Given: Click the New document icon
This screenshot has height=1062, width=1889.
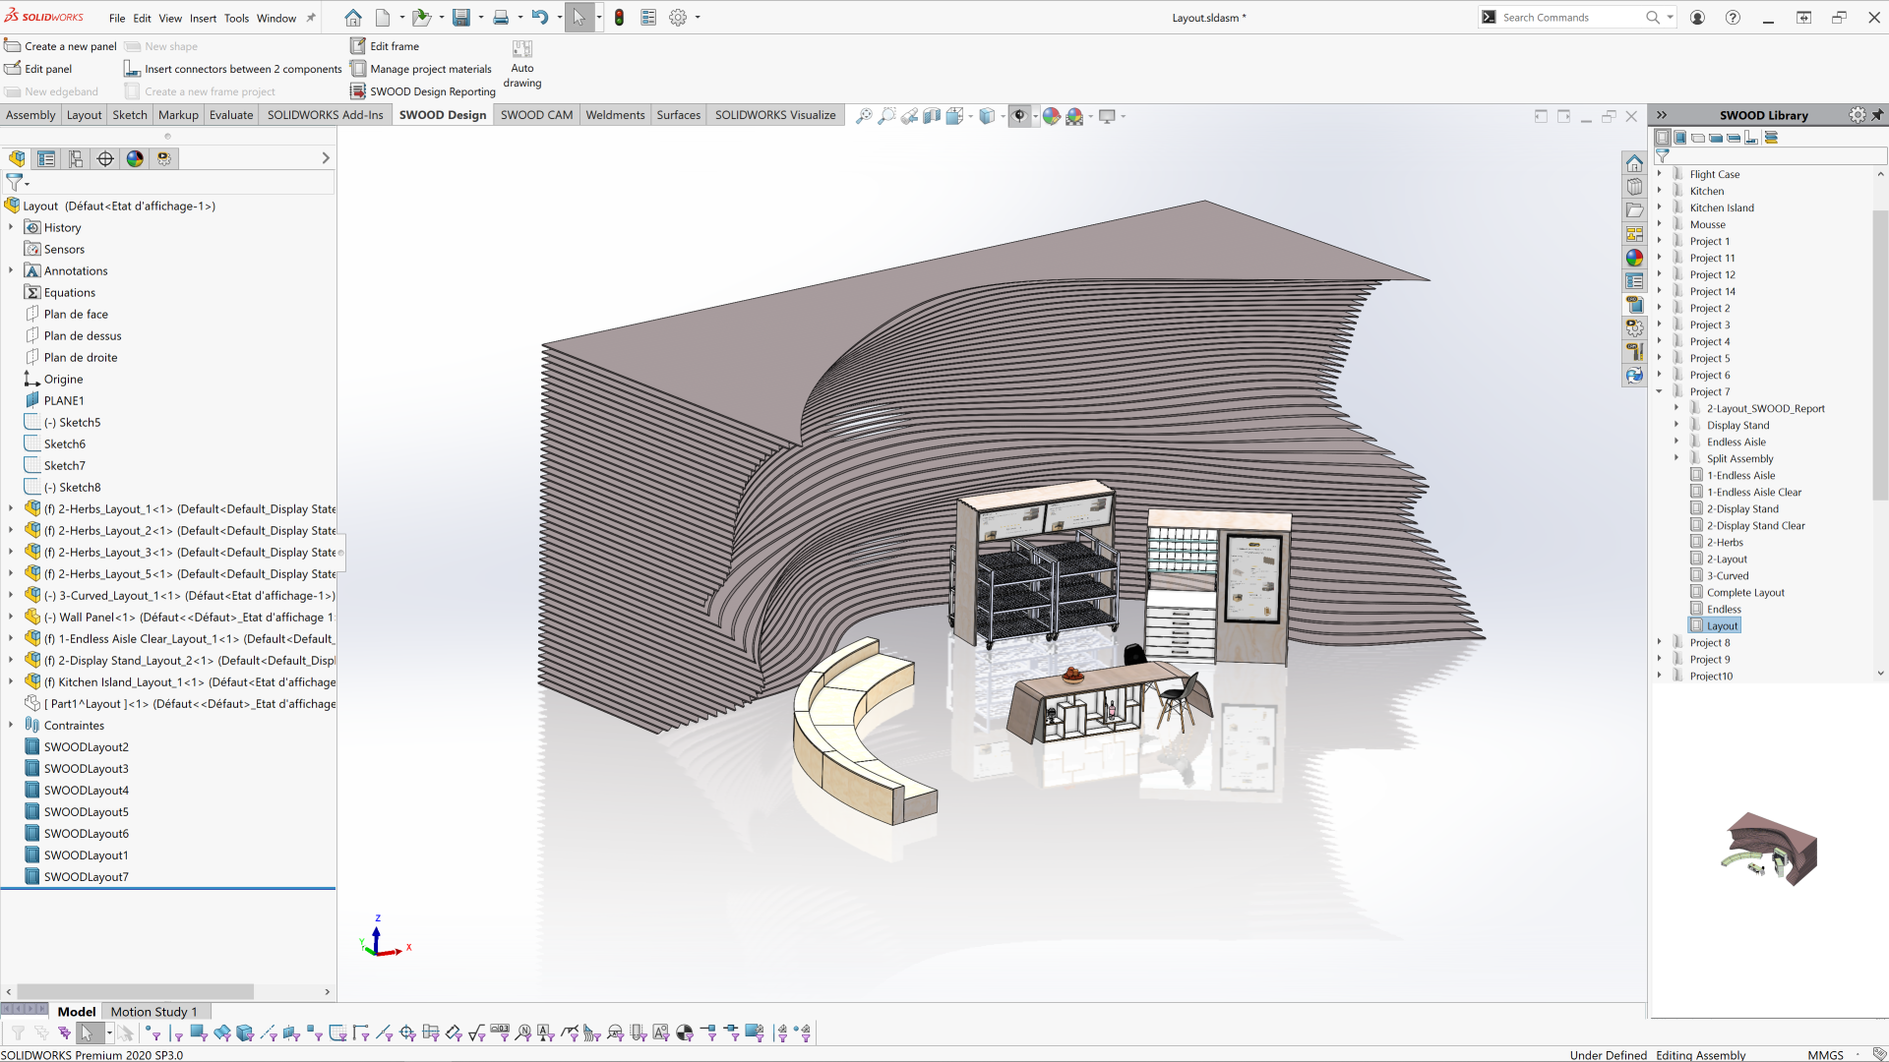Looking at the screenshot, I should (x=383, y=18).
